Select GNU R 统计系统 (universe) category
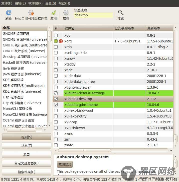This screenshot has width=179, height=182. 25,51
